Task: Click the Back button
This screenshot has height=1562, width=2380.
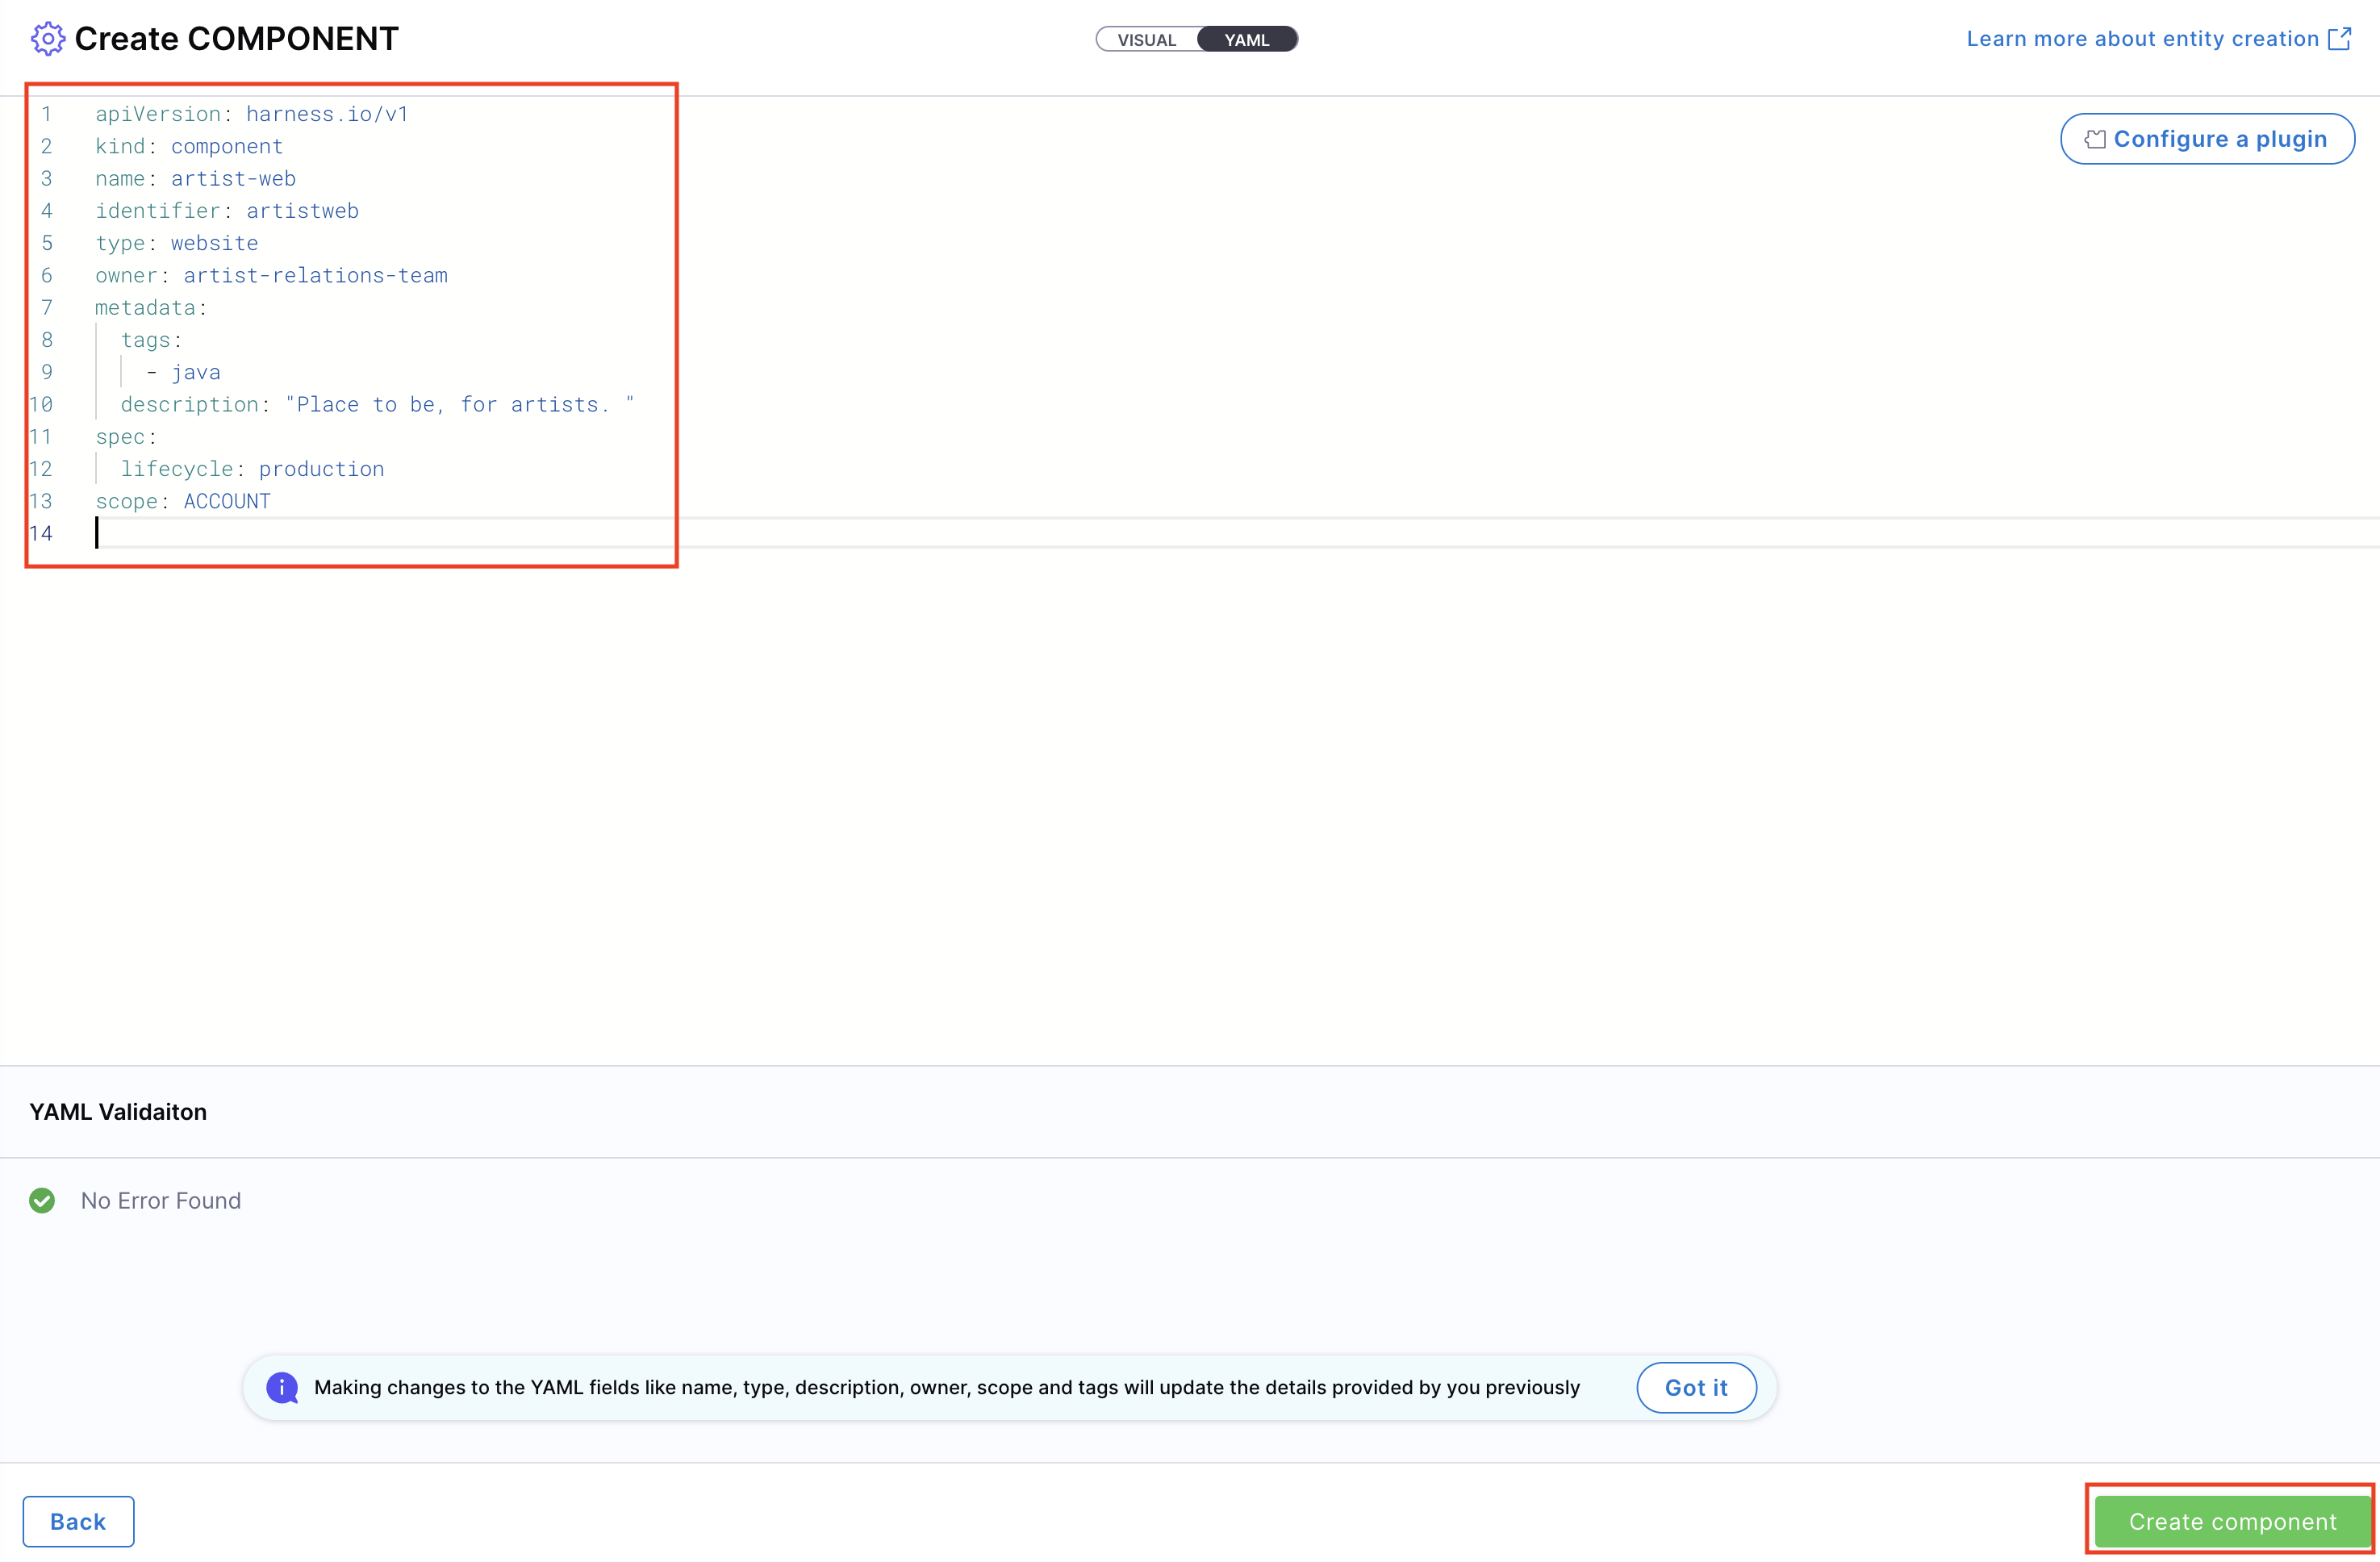Action: click(78, 1521)
